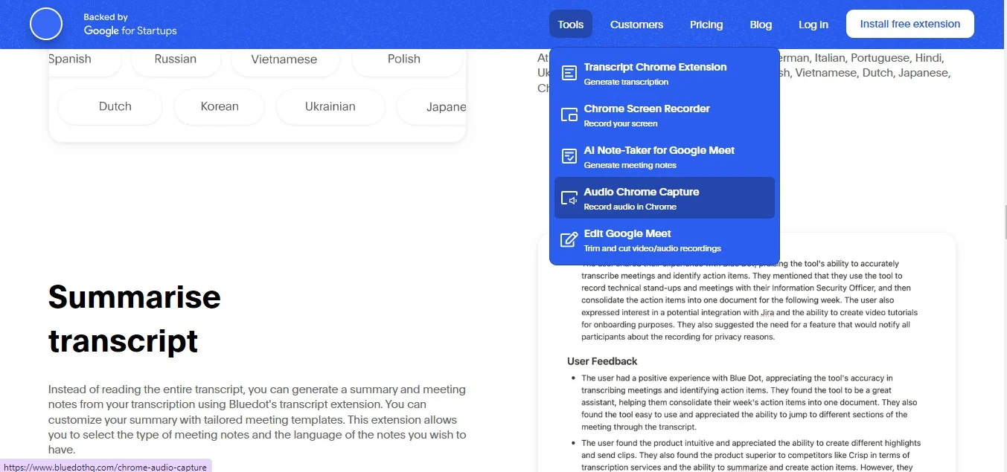Click the Korean language chip
Screen dimensions: 1007x472
(x=220, y=106)
